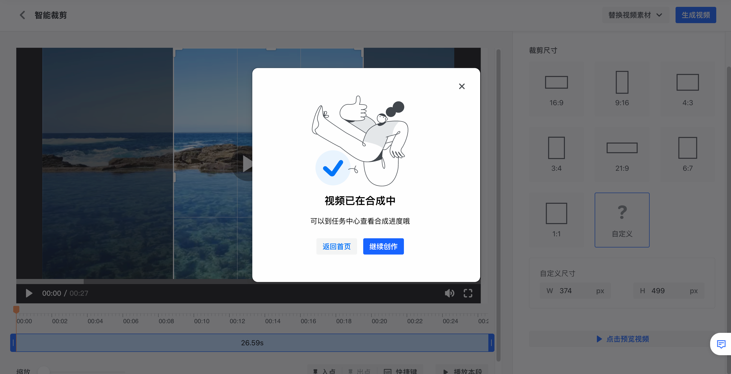Screen dimensions: 731x374
Task: Select the 6:7 crop ratio
Action: click(688, 154)
